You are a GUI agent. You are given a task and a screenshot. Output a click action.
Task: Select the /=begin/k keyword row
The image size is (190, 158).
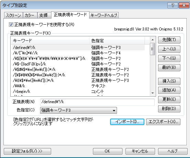coord(79,92)
